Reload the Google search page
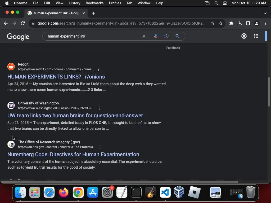This screenshot has width=271, height=203. 23,23
